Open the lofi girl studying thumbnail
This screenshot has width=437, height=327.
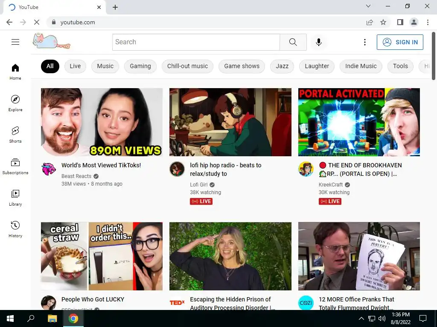pos(230,122)
